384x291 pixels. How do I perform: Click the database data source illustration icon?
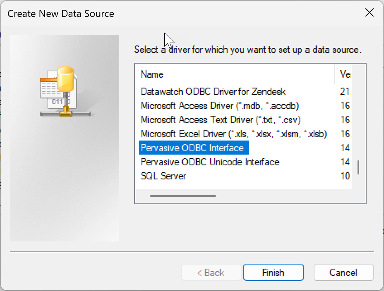click(x=64, y=91)
